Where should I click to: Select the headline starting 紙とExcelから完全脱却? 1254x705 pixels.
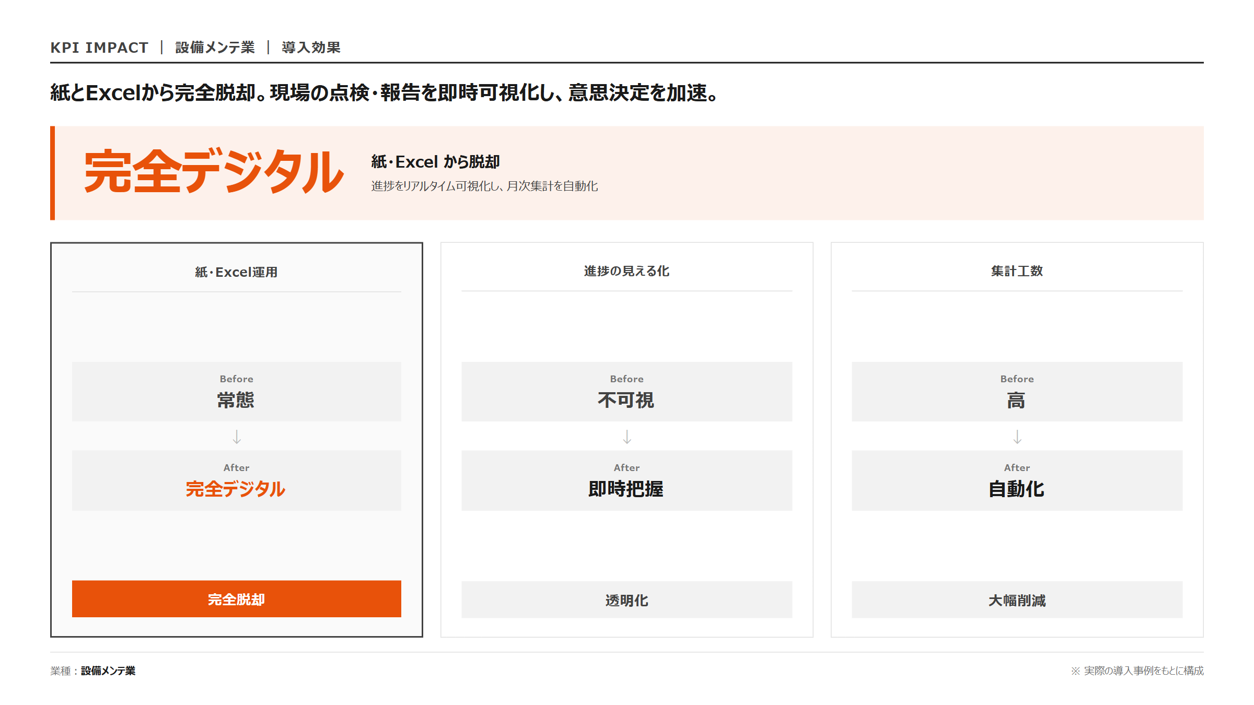(x=385, y=92)
